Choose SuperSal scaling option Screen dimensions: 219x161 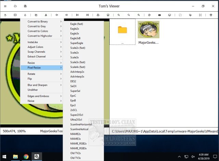click(83, 91)
